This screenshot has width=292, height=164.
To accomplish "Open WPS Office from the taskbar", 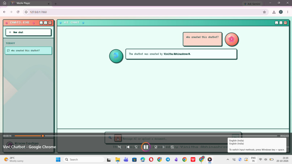I will [193, 160].
